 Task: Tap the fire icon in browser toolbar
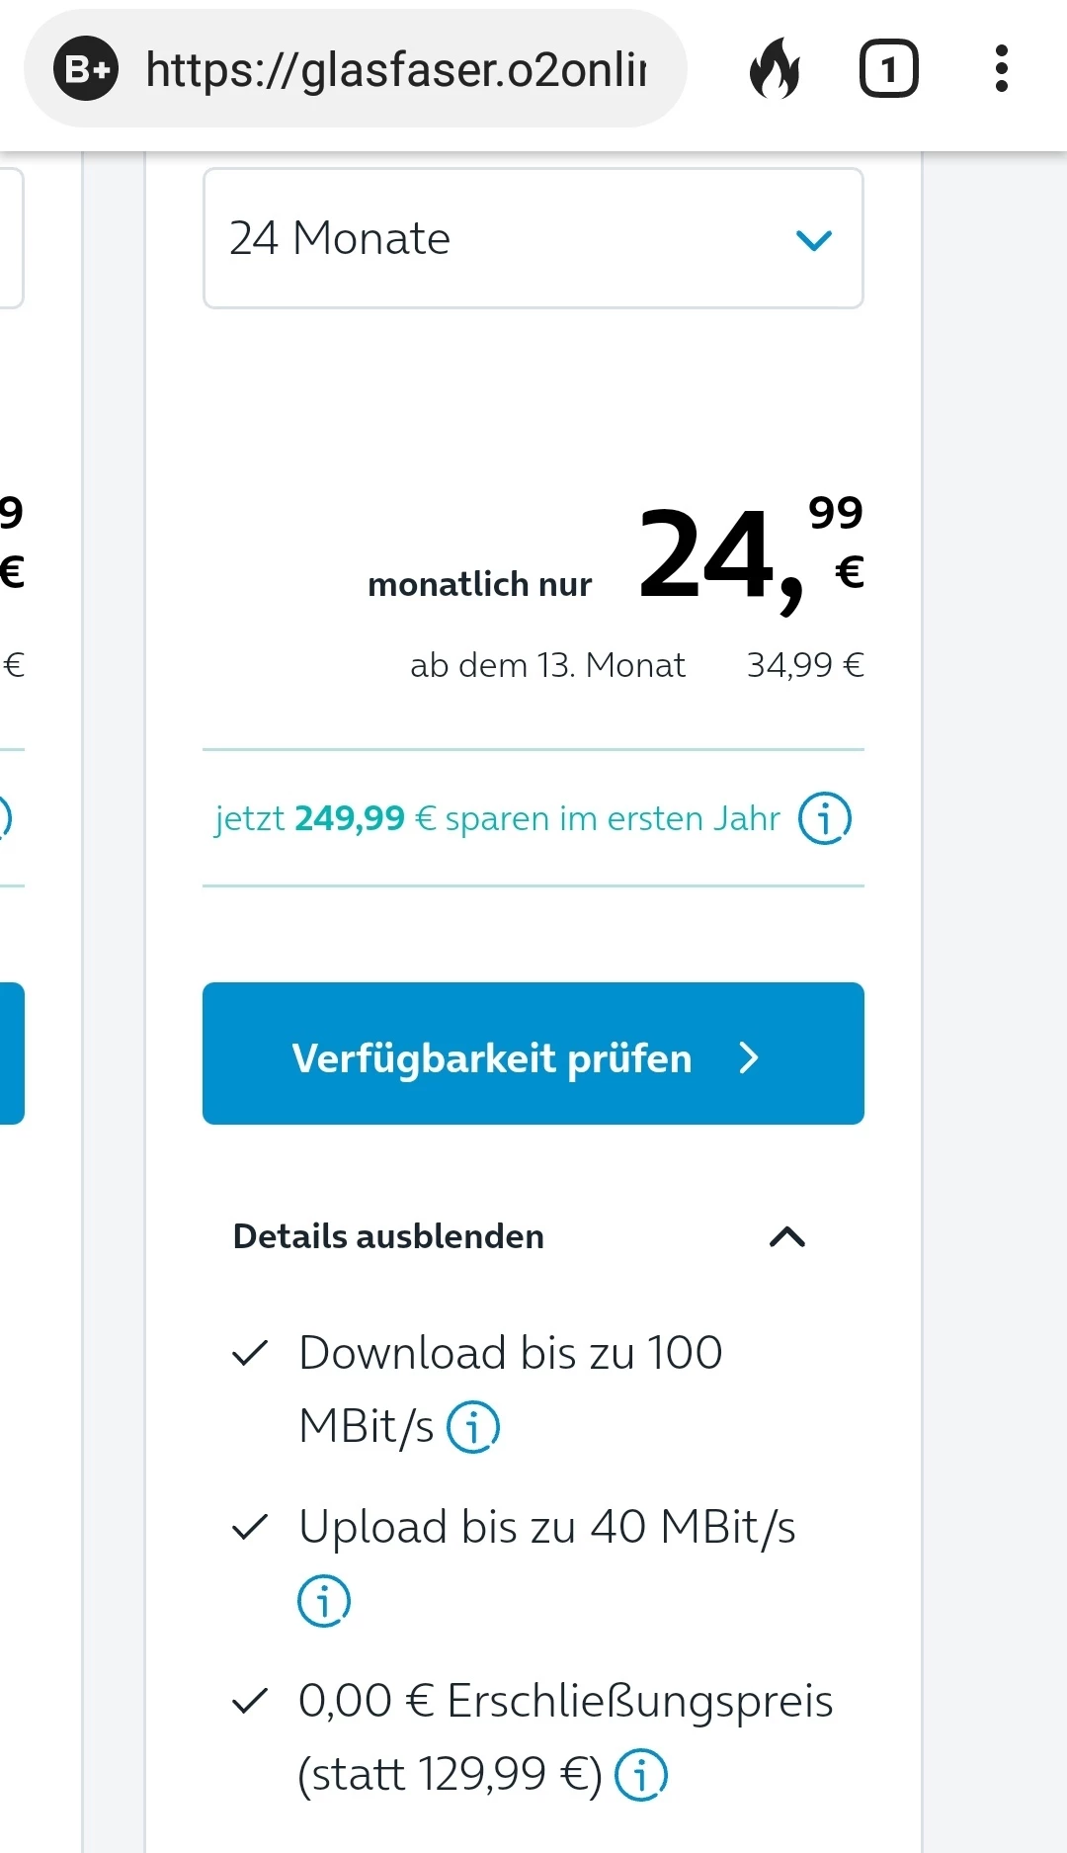775,68
